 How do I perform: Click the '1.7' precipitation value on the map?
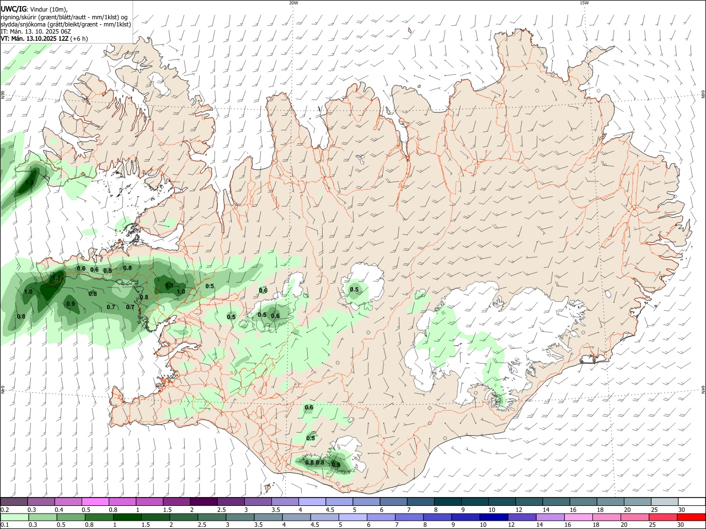click(x=57, y=277)
